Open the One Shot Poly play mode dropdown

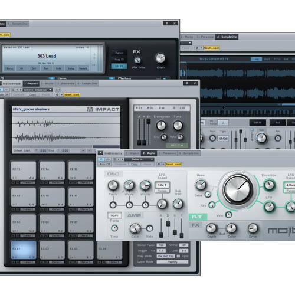click(166, 256)
